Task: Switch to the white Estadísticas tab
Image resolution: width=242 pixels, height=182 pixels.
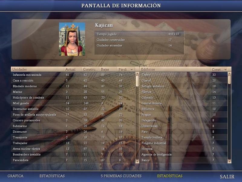Action: [52, 176]
